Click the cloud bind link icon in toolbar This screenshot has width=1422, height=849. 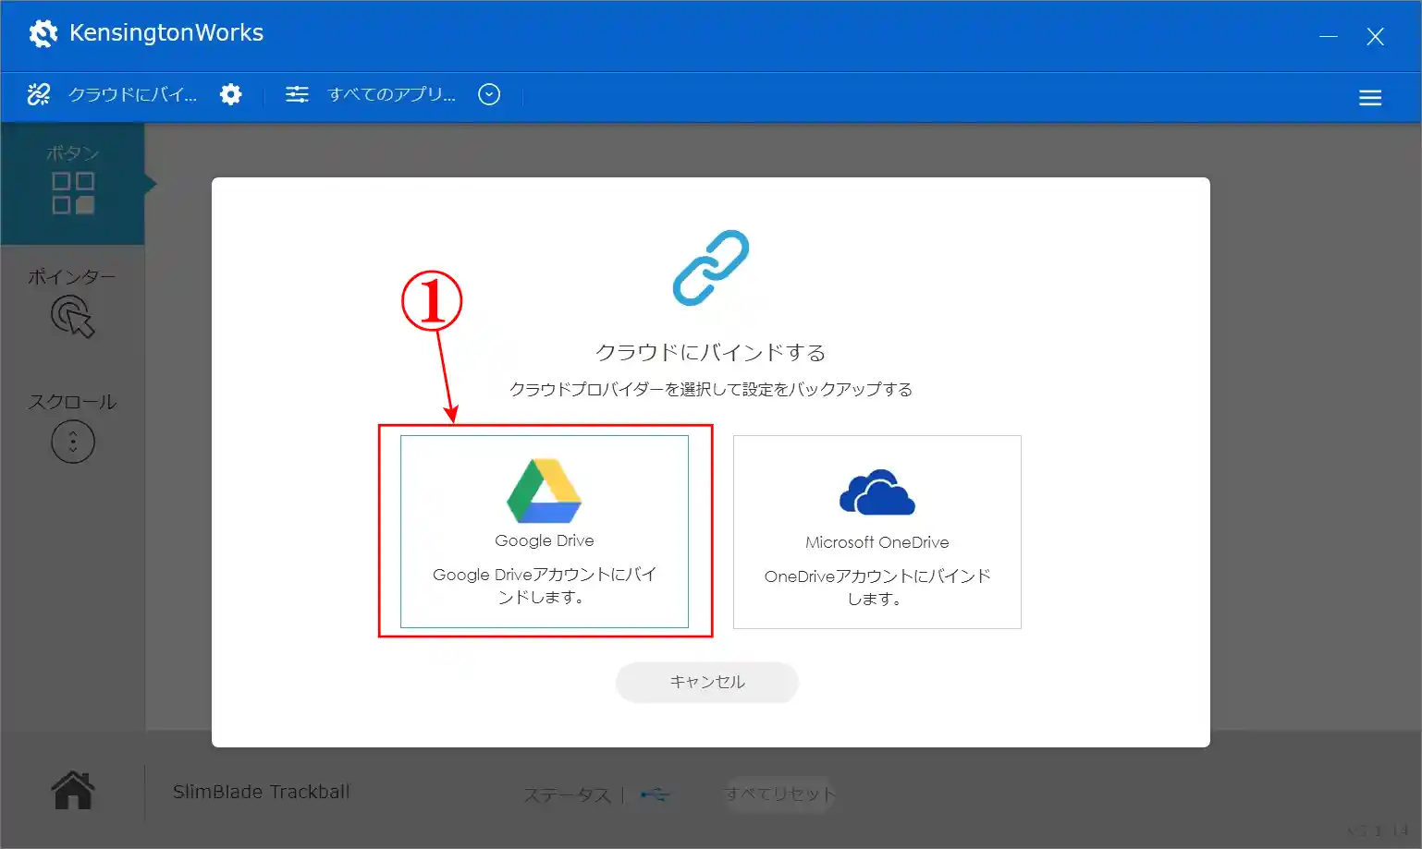39,94
